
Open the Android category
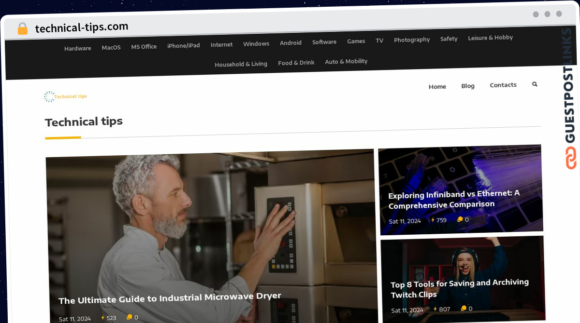tap(290, 42)
